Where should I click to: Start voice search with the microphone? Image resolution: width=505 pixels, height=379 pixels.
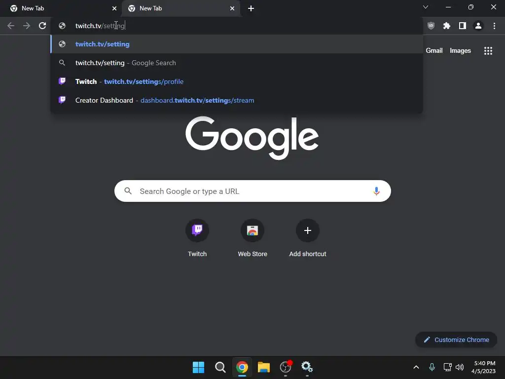click(376, 191)
